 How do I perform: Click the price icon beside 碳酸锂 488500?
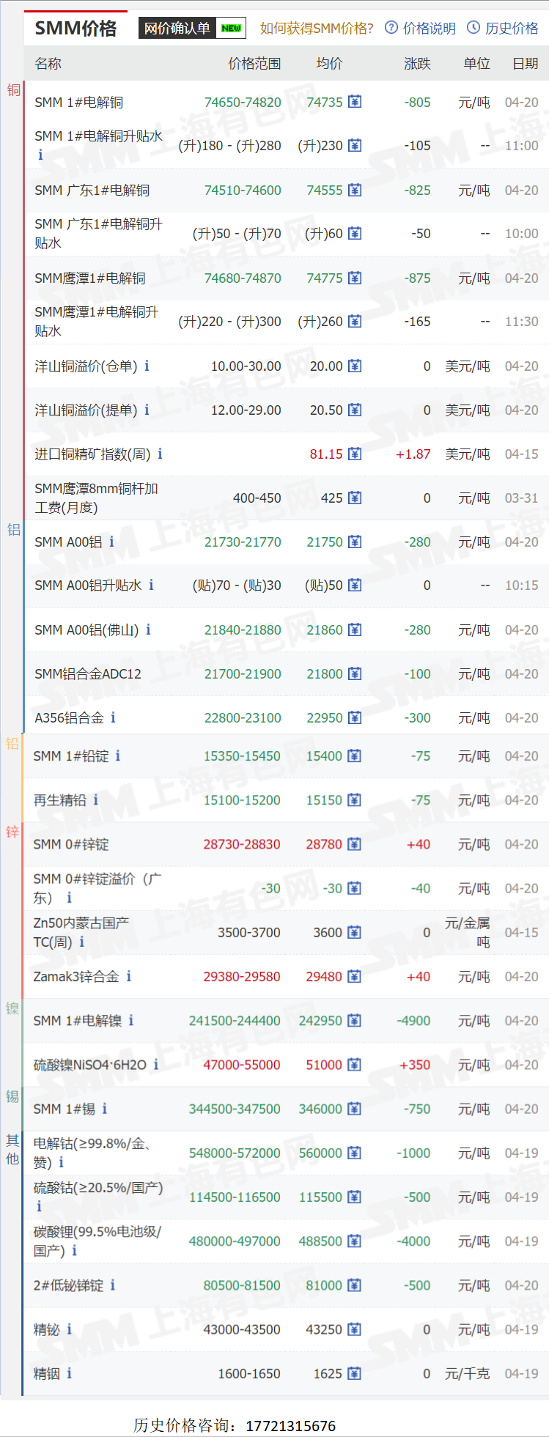pyautogui.click(x=354, y=1241)
